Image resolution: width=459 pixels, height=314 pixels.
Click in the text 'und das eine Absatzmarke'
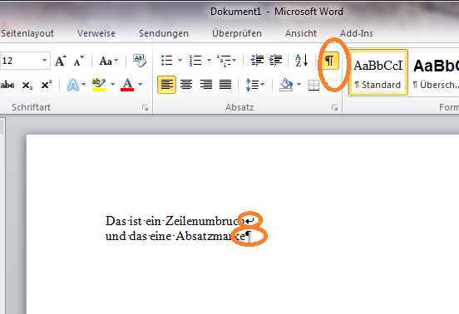[175, 236]
